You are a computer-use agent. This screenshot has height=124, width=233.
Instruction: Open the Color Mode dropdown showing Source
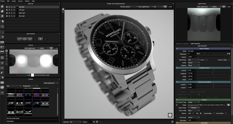pos(194,118)
